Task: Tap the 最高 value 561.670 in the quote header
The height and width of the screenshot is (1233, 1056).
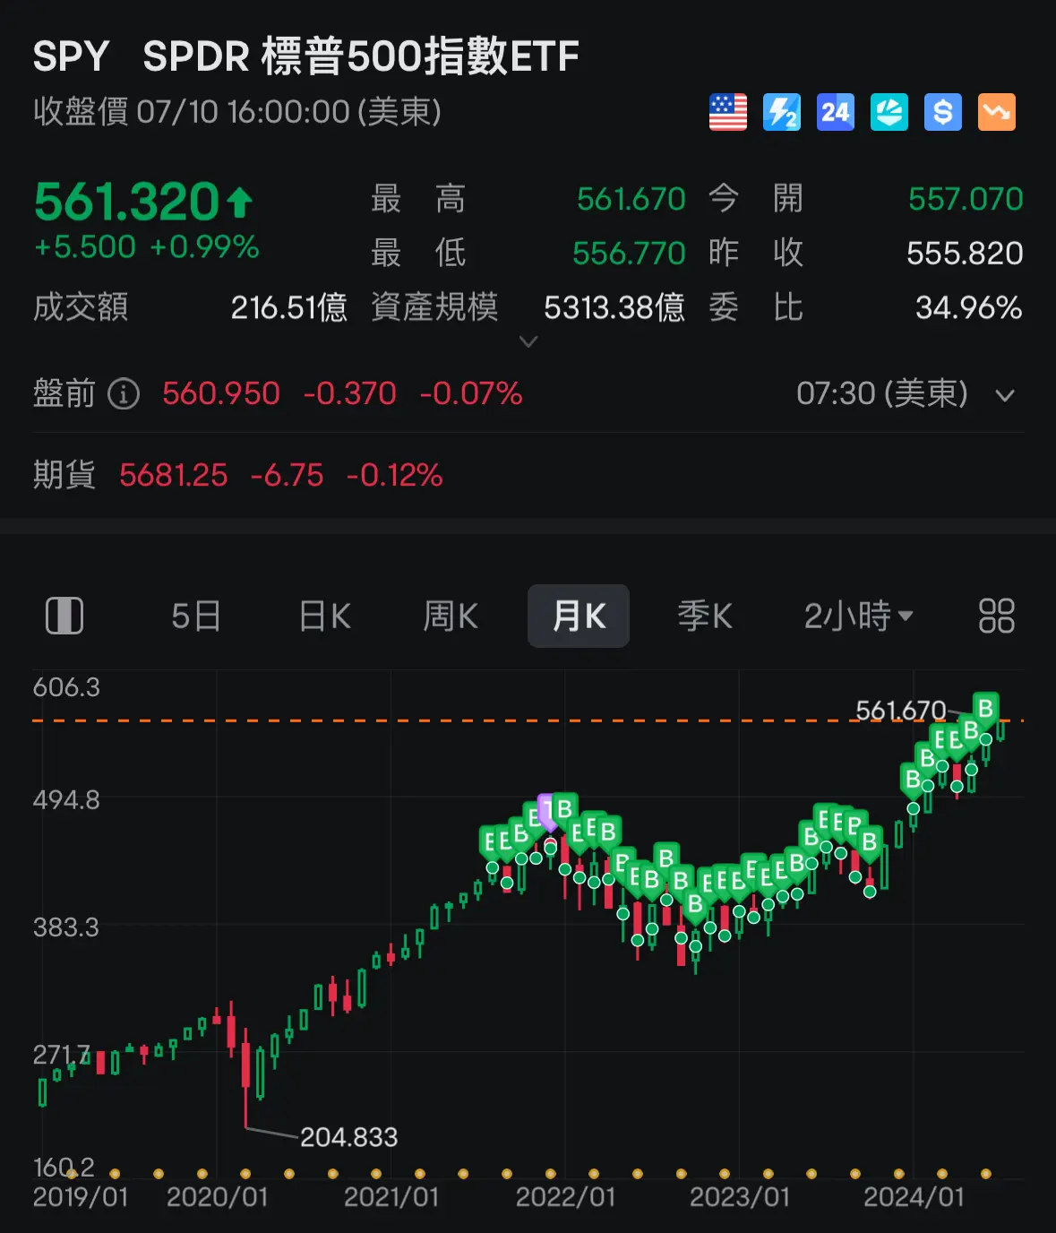Action: pyautogui.click(x=631, y=199)
